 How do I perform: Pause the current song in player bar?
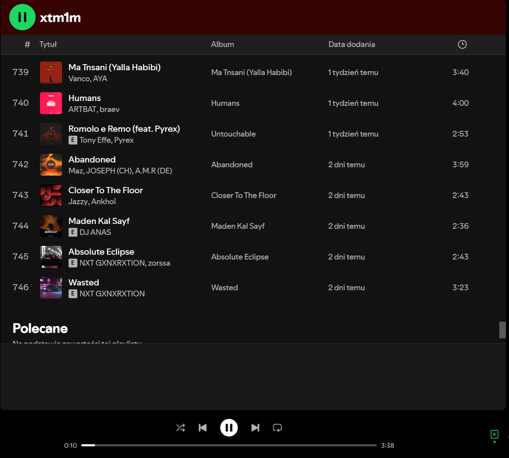click(x=229, y=428)
